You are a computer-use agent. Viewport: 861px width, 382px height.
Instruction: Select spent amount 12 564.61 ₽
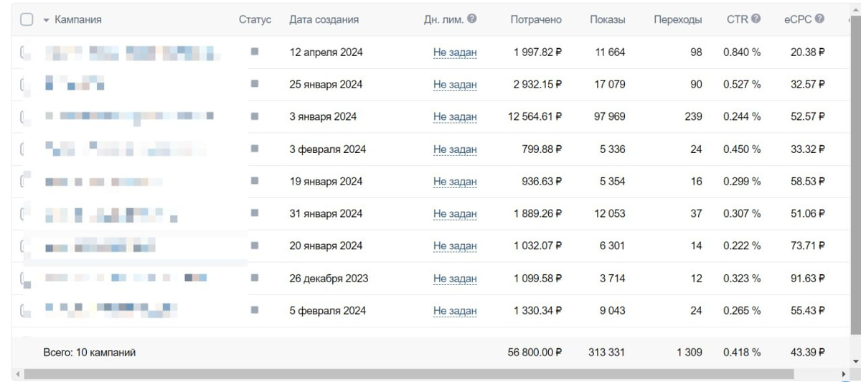click(535, 117)
